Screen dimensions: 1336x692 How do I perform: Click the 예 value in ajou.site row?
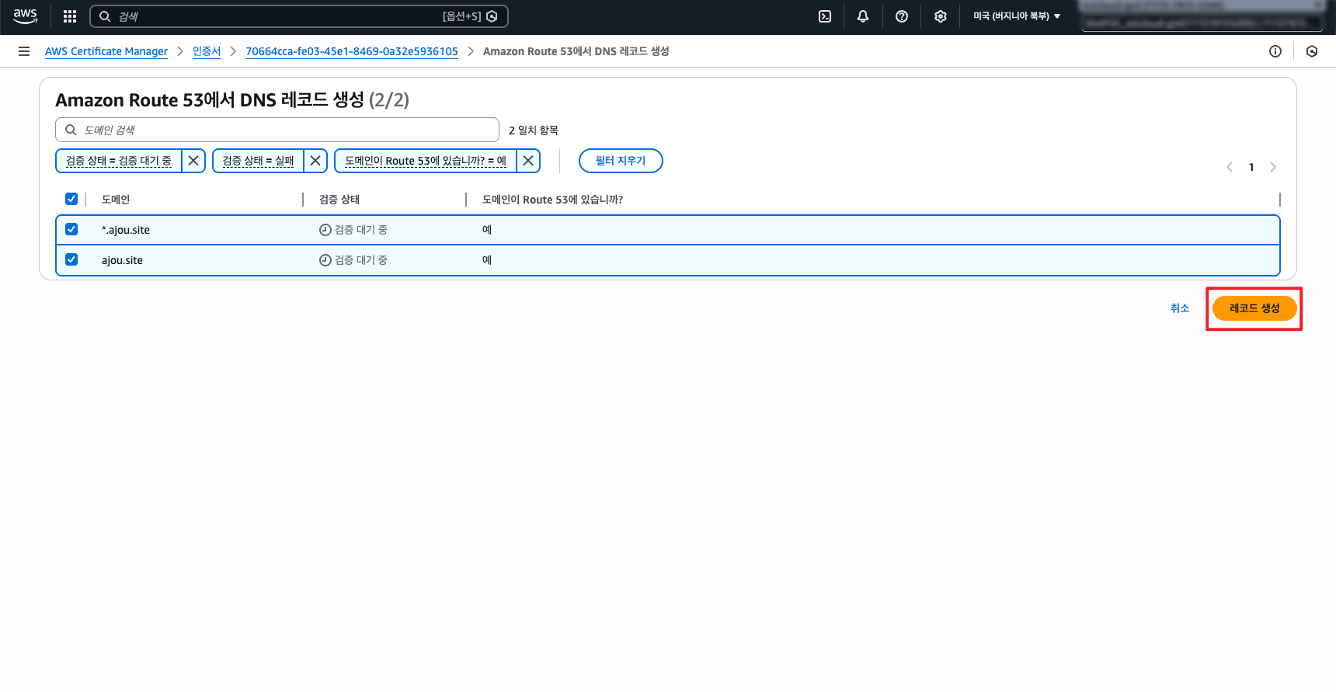coord(487,260)
